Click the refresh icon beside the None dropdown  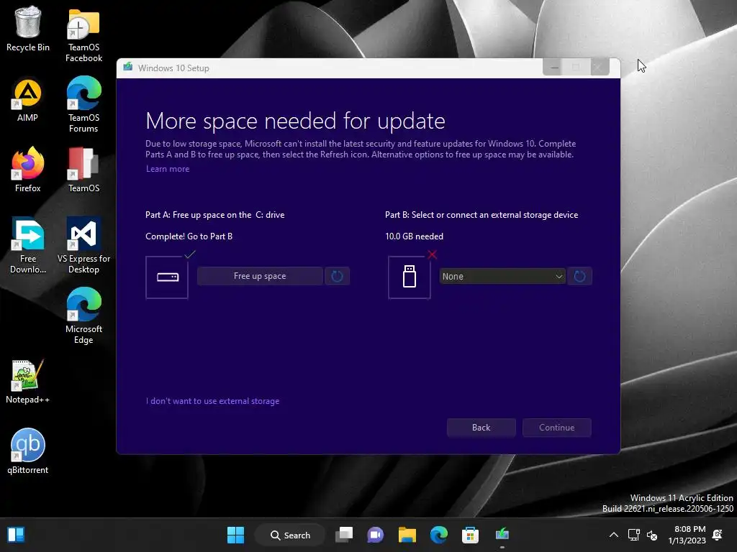click(579, 276)
